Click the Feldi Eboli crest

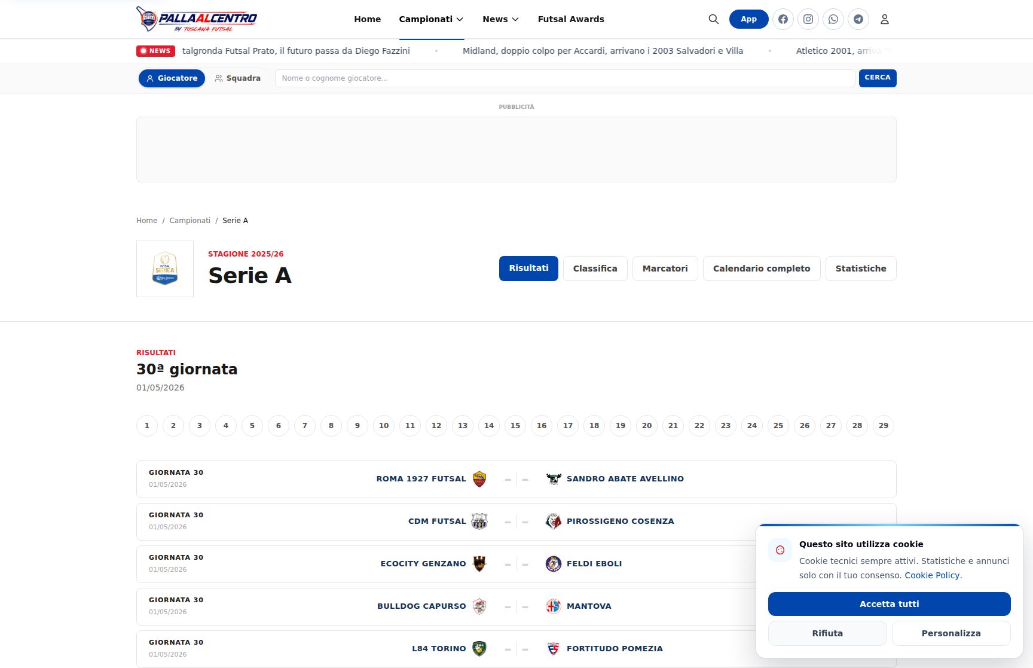click(554, 564)
